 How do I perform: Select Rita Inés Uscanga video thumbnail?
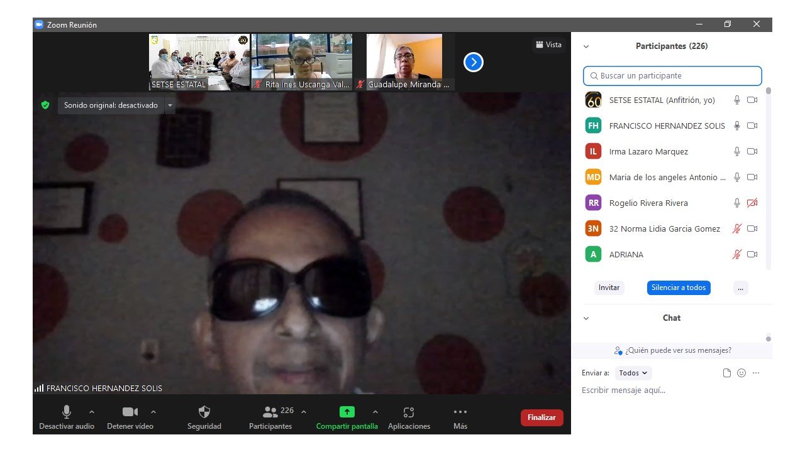tap(302, 62)
